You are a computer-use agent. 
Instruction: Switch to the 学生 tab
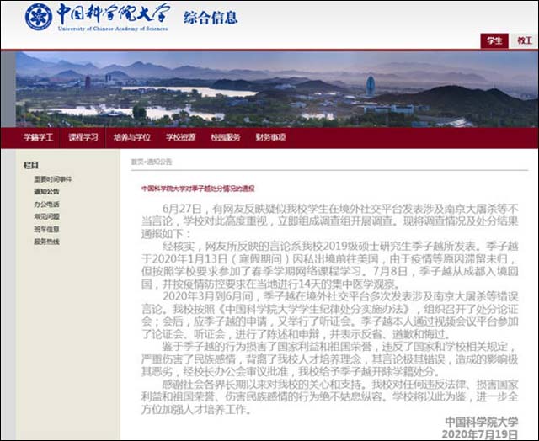point(494,41)
